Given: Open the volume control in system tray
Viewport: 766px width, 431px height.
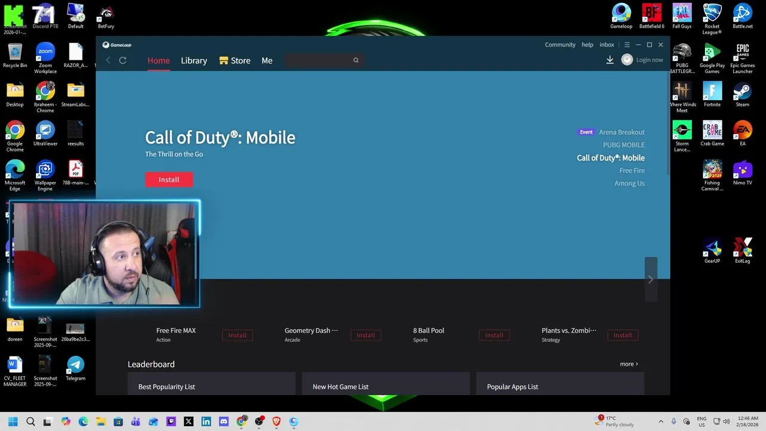Looking at the screenshot, I should coord(727,421).
